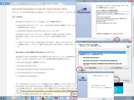Click WCF RIA Services V1.0 for Silverlight 4 bullet

click(x=32, y=73)
